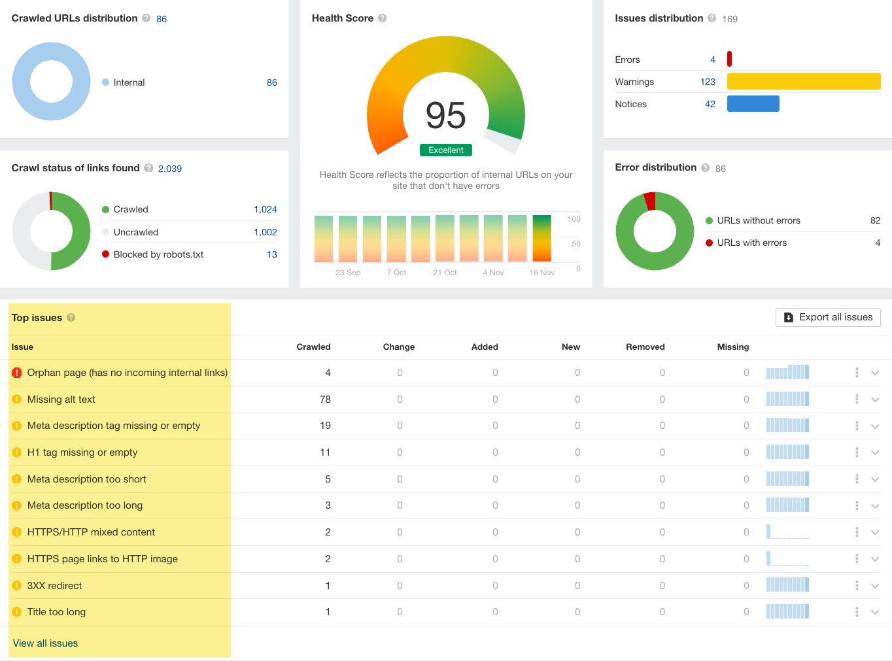The width and height of the screenshot is (892, 661).
Task: Expand the Missing alt text row
Action: click(x=876, y=399)
